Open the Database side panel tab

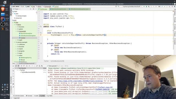pyautogui.click(x=175, y=12)
